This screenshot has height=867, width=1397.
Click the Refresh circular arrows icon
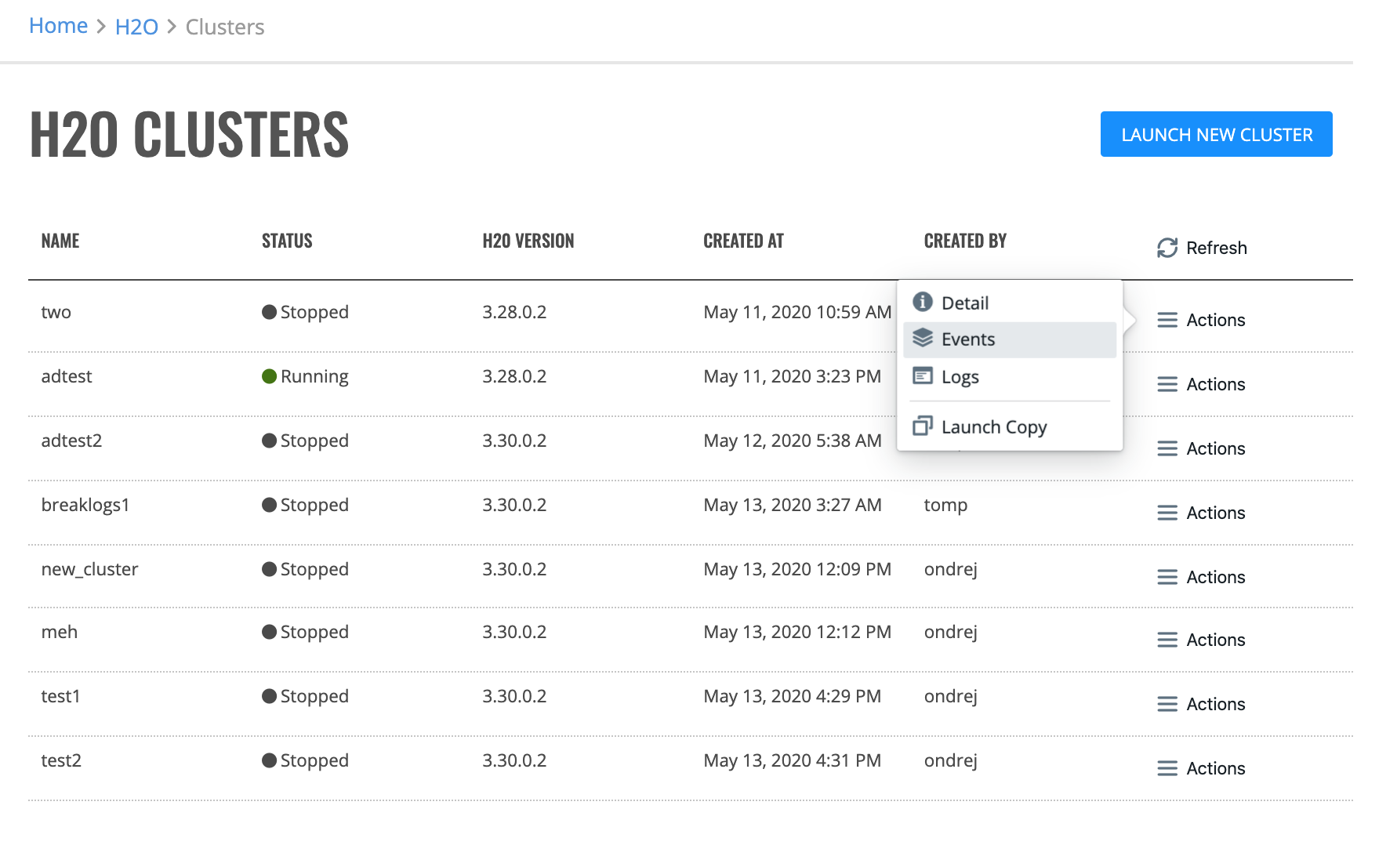click(x=1167, y=248)
